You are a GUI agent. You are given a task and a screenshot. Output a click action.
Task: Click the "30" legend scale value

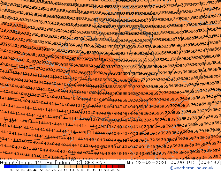[119, 170]
